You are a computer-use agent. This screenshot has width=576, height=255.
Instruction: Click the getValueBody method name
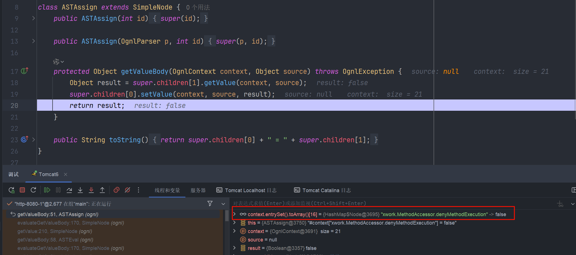[x=145, y=72]
